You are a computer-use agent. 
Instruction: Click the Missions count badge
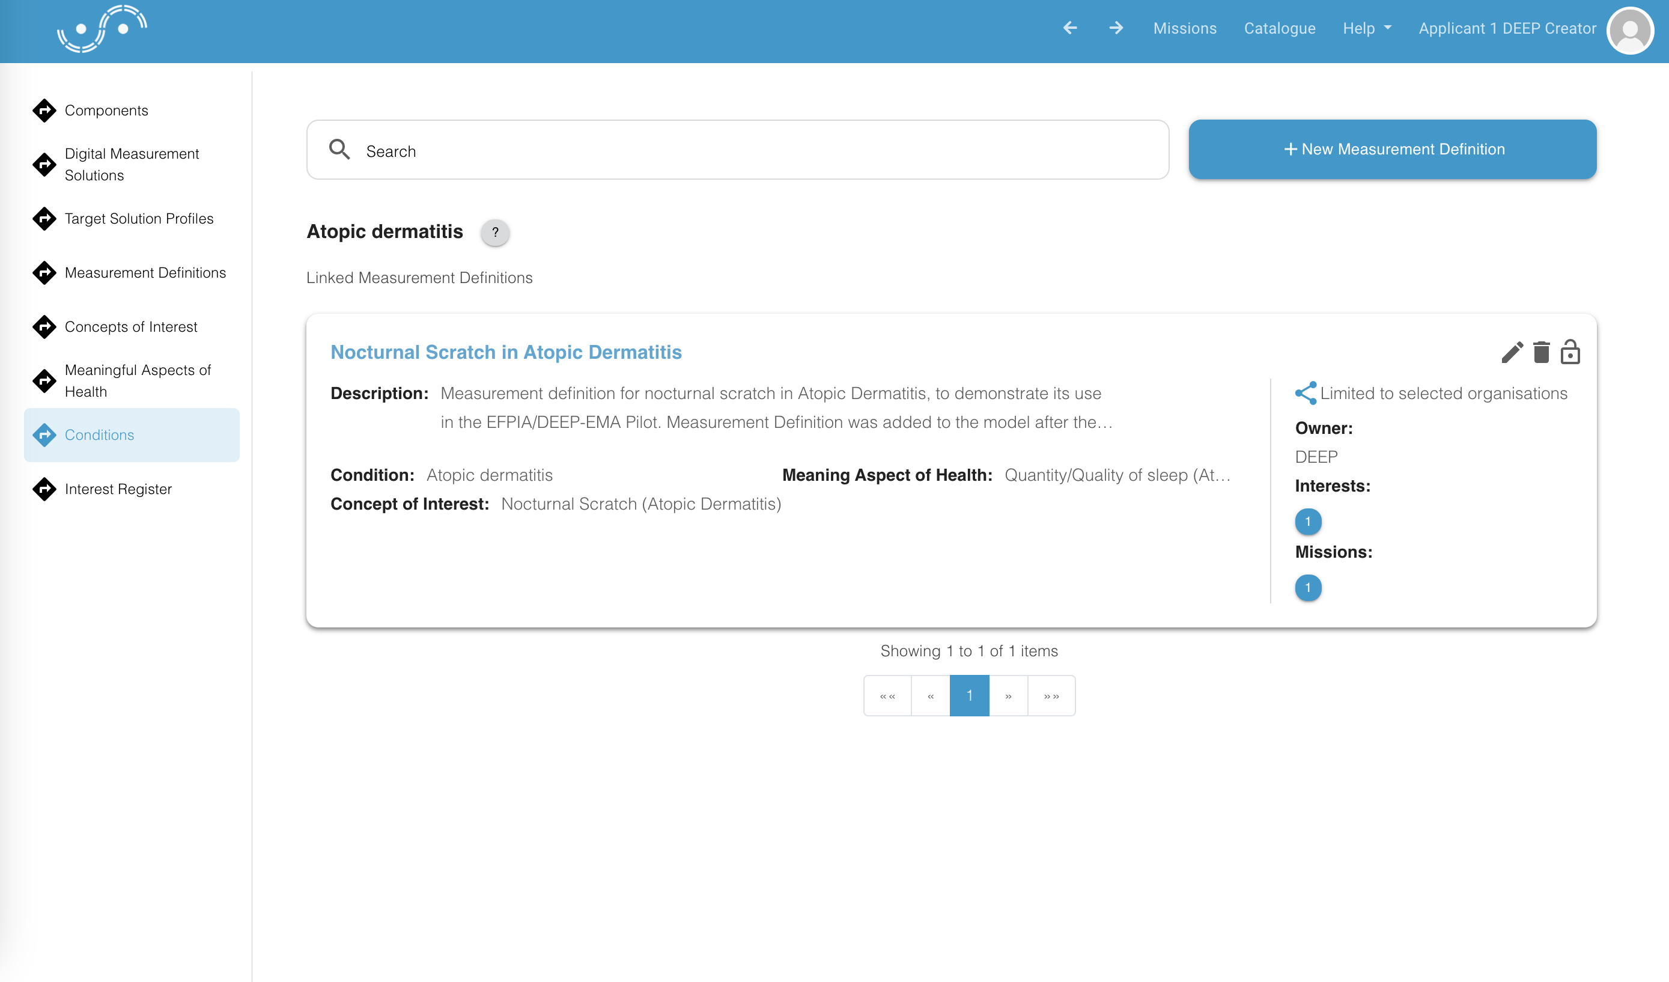coord(1308,588)
